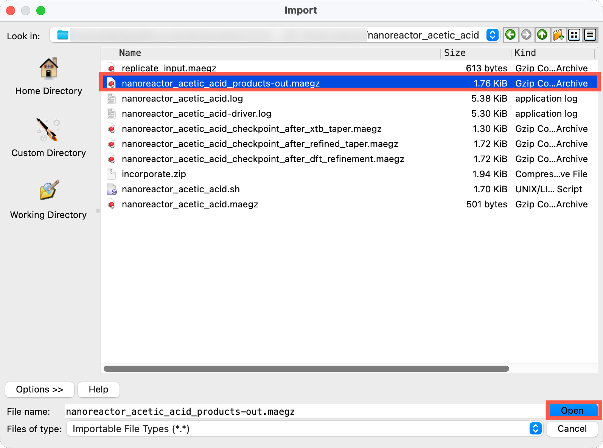
Task: Expand the Look in path dropdown
Action: [492, 35]
